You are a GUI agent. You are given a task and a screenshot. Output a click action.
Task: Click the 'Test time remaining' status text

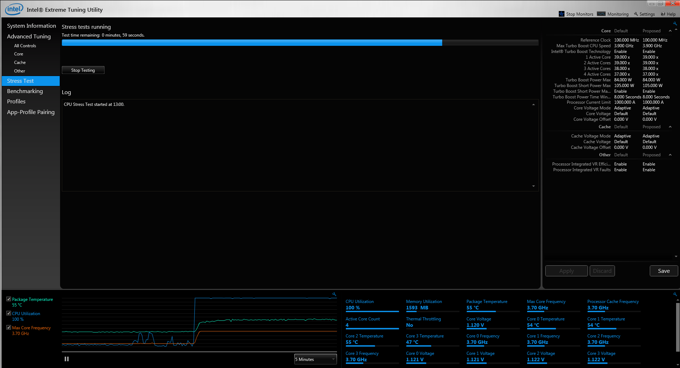tap(103, 35)
